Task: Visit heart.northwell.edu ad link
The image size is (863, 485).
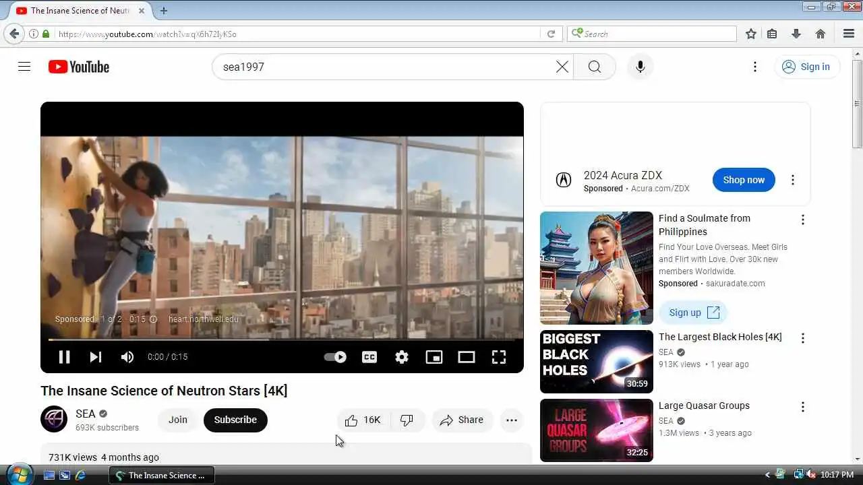Action: point(204,319)
